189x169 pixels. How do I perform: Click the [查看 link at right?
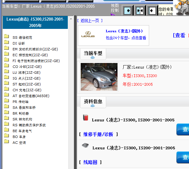[x=179, y=35]
